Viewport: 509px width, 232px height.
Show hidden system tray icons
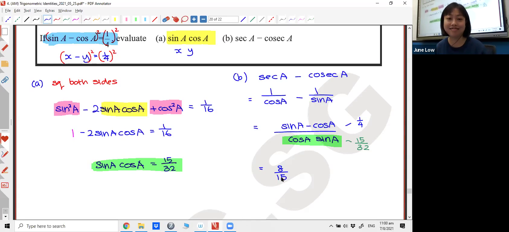pyautogui.click(x=331, y=226)
